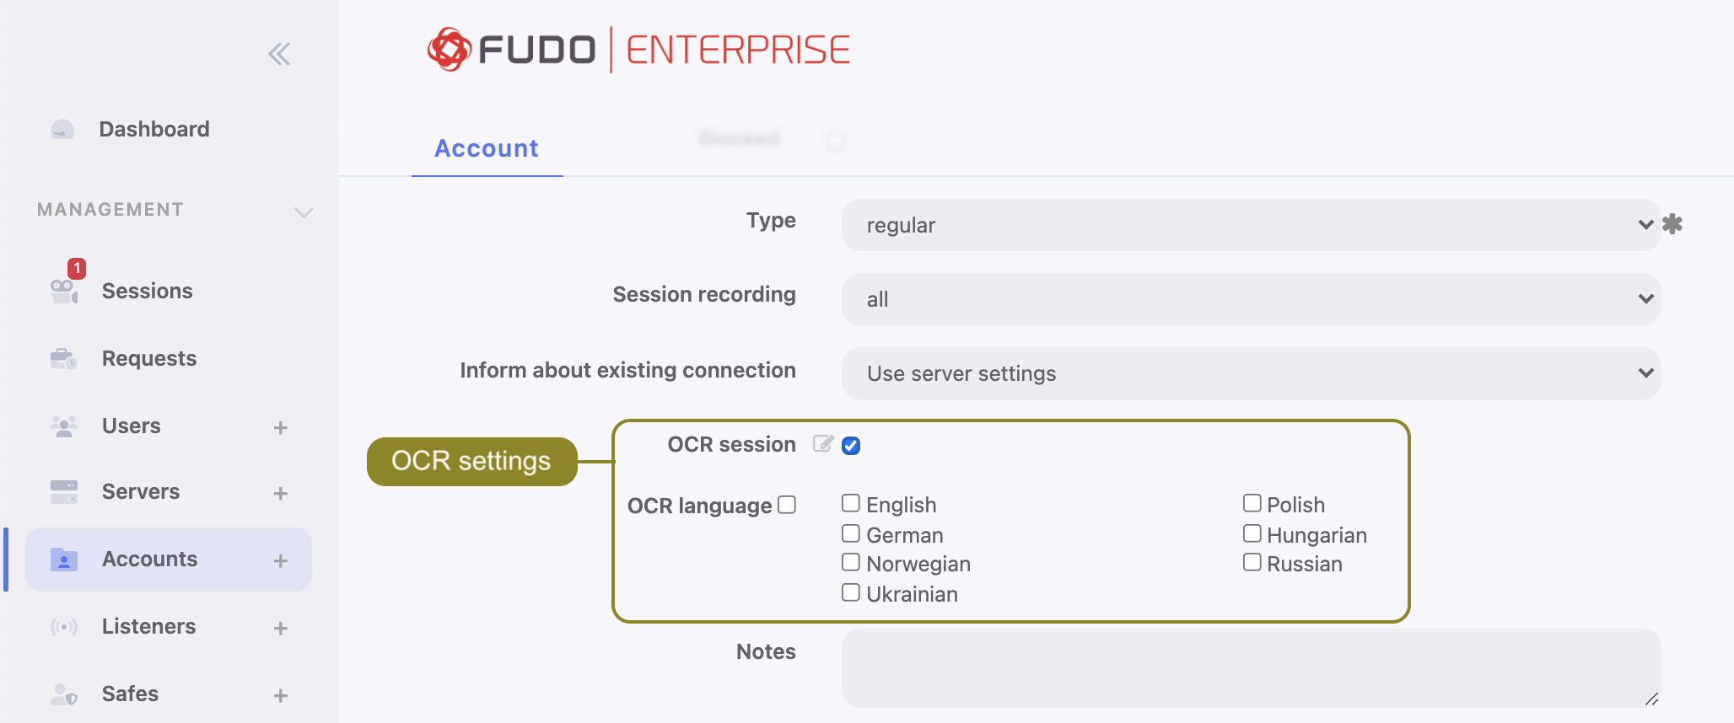Screen dimensions: 1734x723
Task: Click the Listeners broadcast icon
Action: click(64, 627)
